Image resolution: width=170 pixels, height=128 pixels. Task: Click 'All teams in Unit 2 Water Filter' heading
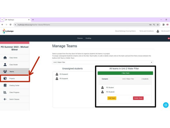[x=124, y=69]
